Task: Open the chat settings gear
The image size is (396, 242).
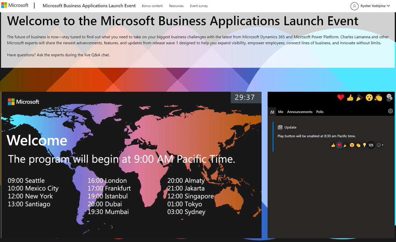Action: coord(390,111)
